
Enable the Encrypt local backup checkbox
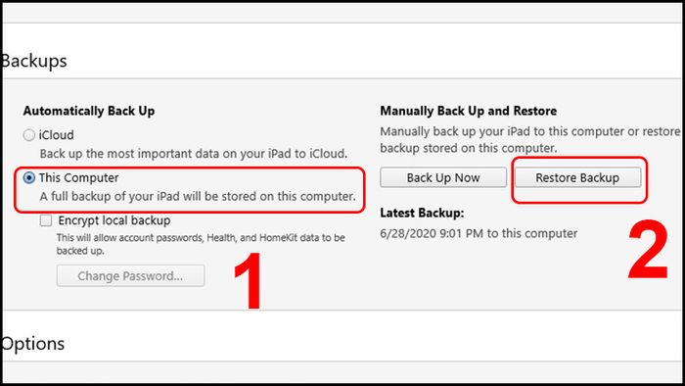pos(46,220)
